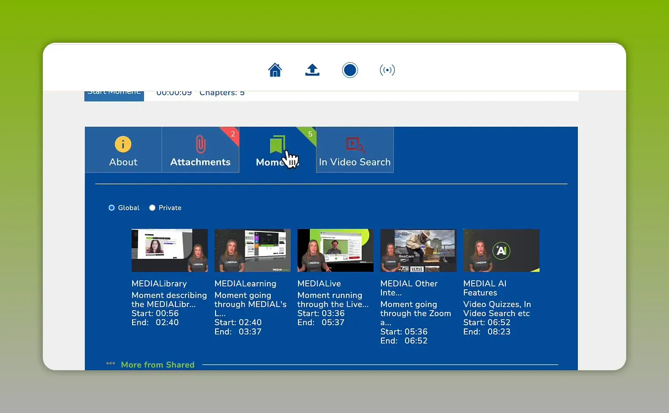Click the MEDIALibrary moment title
669x413 pixels.
(x=159, y=284)
